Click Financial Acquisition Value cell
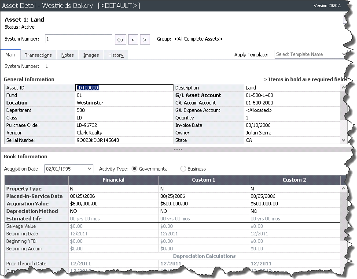Image resolution: width=357 pixels, height=279 pixels. tap(113, 204)
